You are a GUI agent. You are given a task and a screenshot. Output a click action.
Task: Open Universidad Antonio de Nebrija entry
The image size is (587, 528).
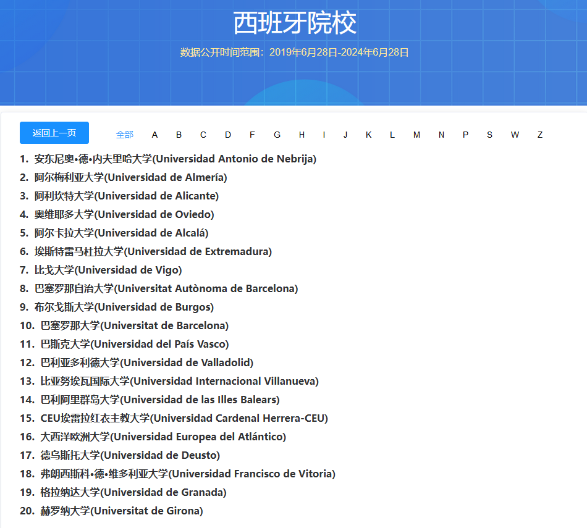point(168,159)
